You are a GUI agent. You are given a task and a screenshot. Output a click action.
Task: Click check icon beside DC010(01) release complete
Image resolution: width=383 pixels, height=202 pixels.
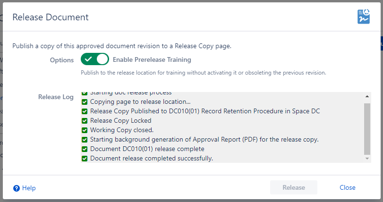coord(85,149)
